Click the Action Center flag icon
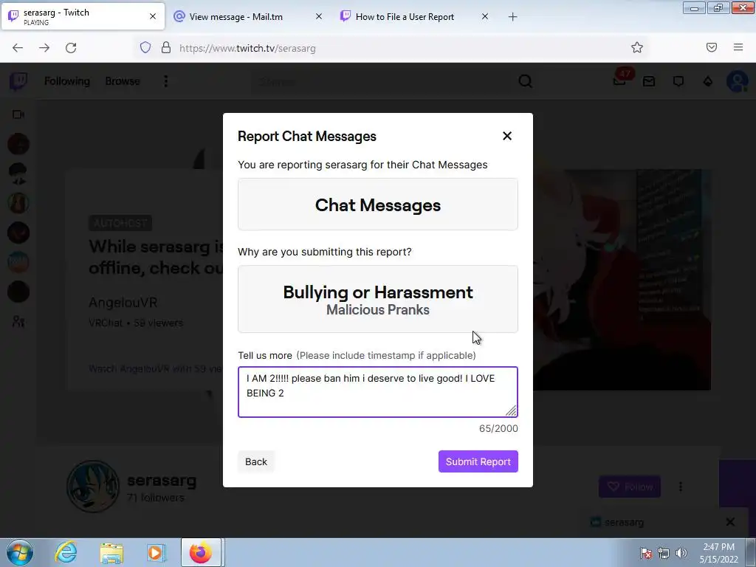 click(x=646, y=553)
